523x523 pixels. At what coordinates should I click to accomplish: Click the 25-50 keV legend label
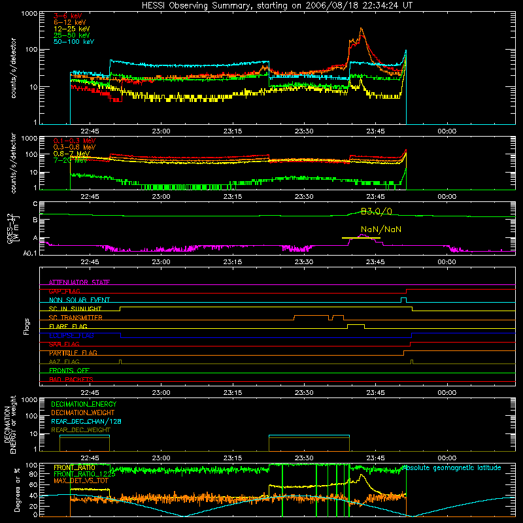(72, 35)
